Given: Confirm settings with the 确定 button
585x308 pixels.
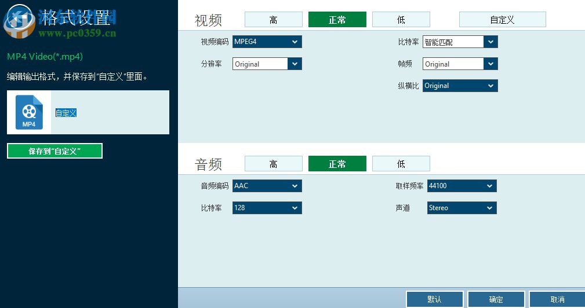Looking at the screenshot, I should (x=496, y=299).
